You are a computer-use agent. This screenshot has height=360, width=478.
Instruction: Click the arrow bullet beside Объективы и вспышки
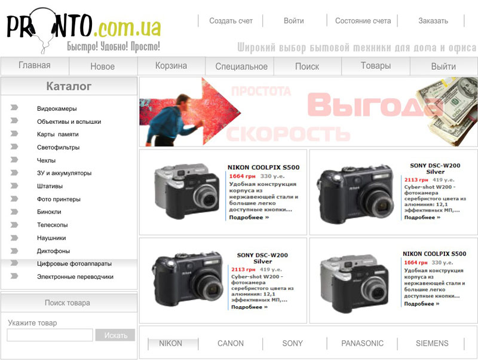coord(14,121)
